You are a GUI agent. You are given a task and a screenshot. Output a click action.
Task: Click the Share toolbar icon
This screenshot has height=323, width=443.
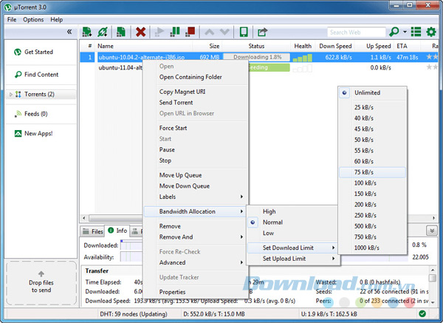(262, 32)
